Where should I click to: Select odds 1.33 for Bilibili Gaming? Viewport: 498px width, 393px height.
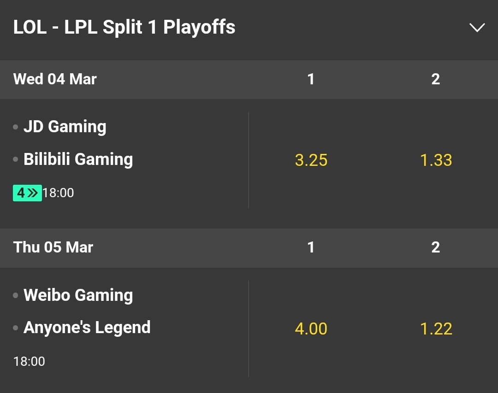(436, 160)
